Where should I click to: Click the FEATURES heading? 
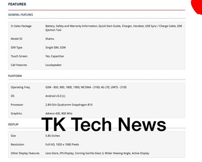tap(17, 4)
